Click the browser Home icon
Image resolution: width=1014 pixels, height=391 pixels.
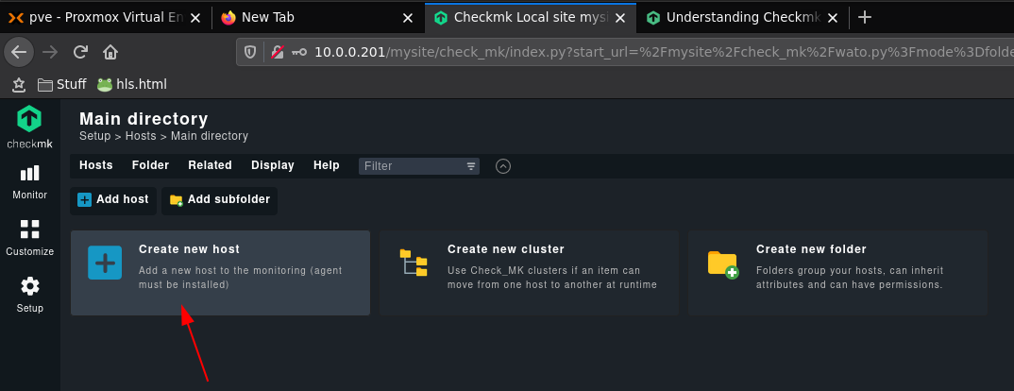click(110, 52)
